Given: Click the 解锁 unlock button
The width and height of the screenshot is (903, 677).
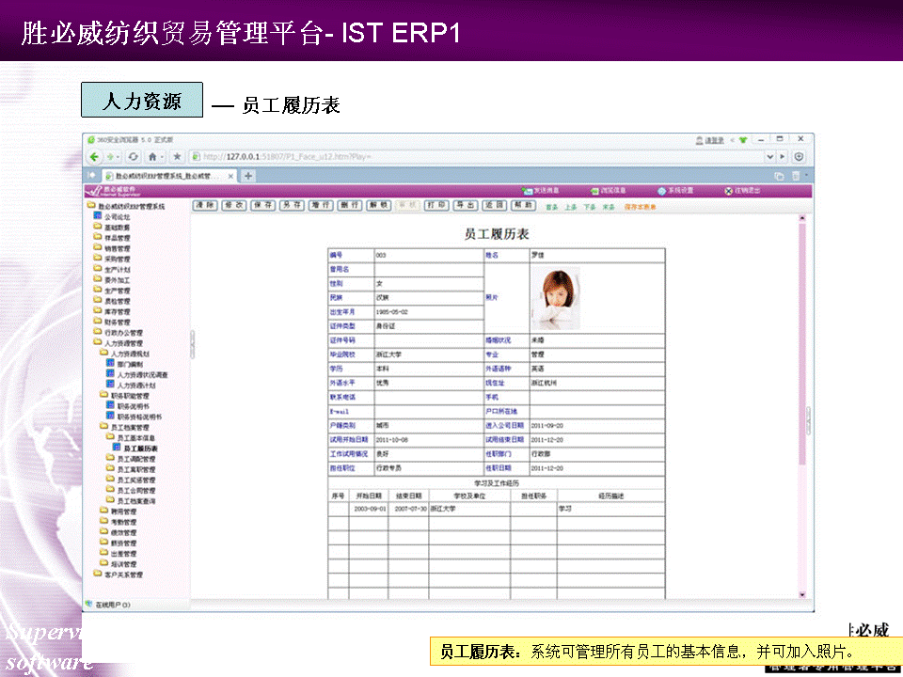Looking at the screenshot, I should pyautogui.click(x=379, y=205).
